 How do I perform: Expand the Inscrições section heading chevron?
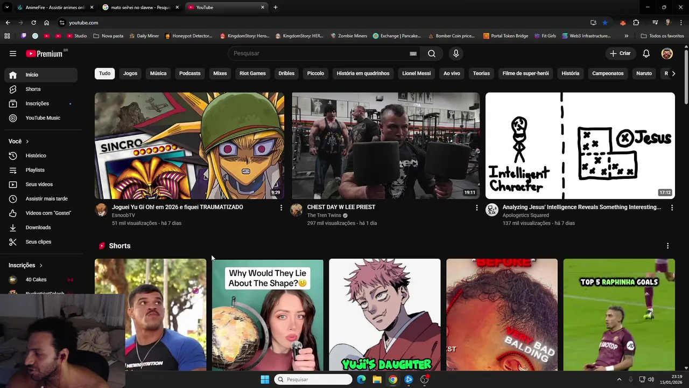41,265
